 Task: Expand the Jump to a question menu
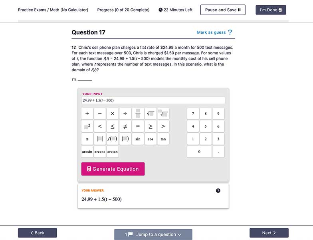[x=153, y=234]
